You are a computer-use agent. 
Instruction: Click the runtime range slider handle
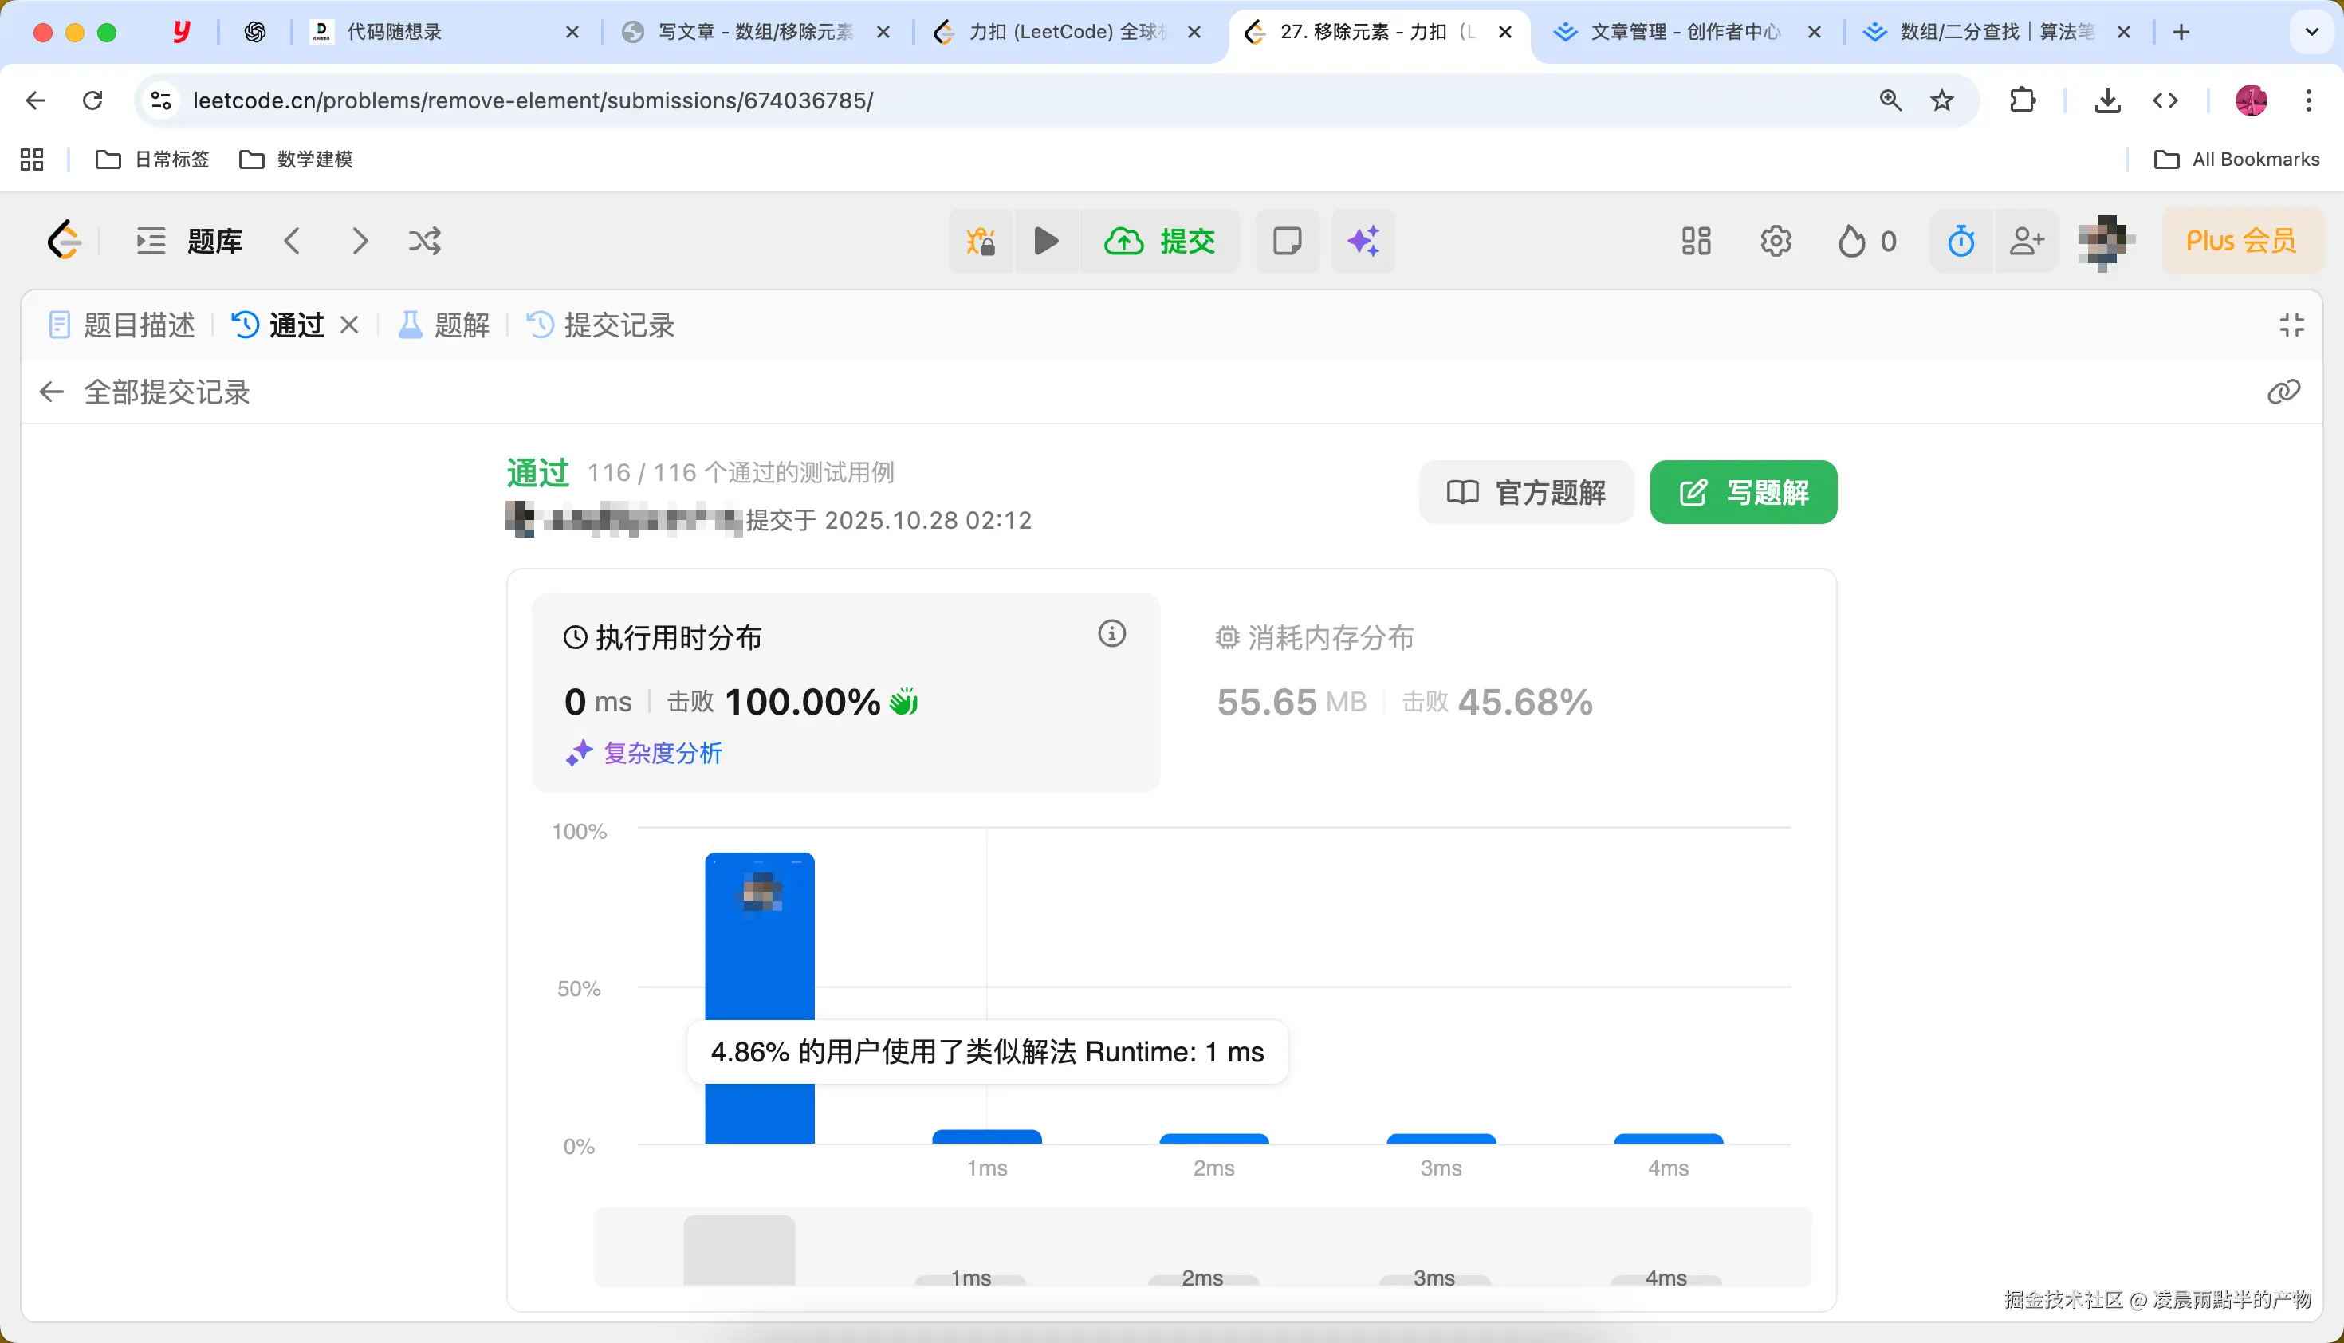point(738,1250)
